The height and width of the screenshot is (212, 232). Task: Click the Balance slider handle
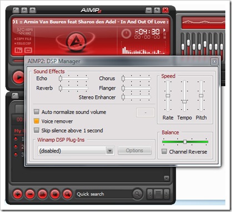pos(185,142)
